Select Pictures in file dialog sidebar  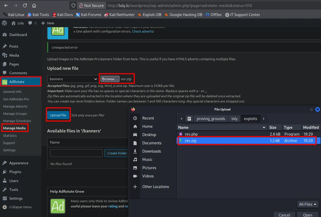(153, 168)
